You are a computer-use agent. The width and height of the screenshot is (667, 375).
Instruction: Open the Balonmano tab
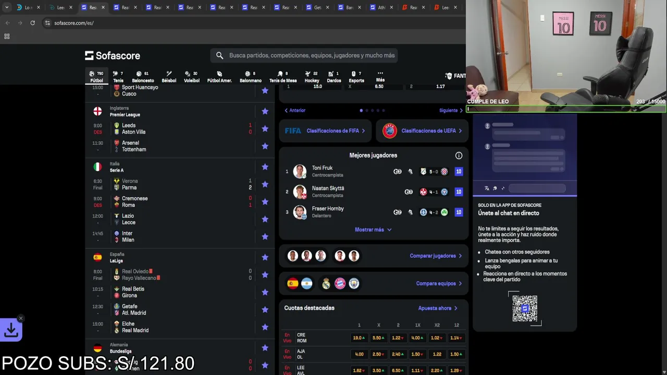pyautogui.click(x=251, y=77)
